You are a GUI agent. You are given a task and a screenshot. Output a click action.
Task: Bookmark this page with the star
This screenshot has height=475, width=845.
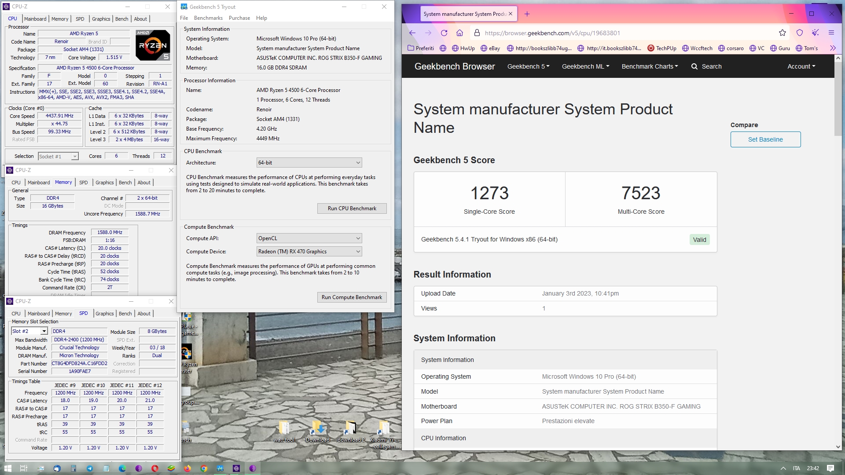(x=782, y=33)
